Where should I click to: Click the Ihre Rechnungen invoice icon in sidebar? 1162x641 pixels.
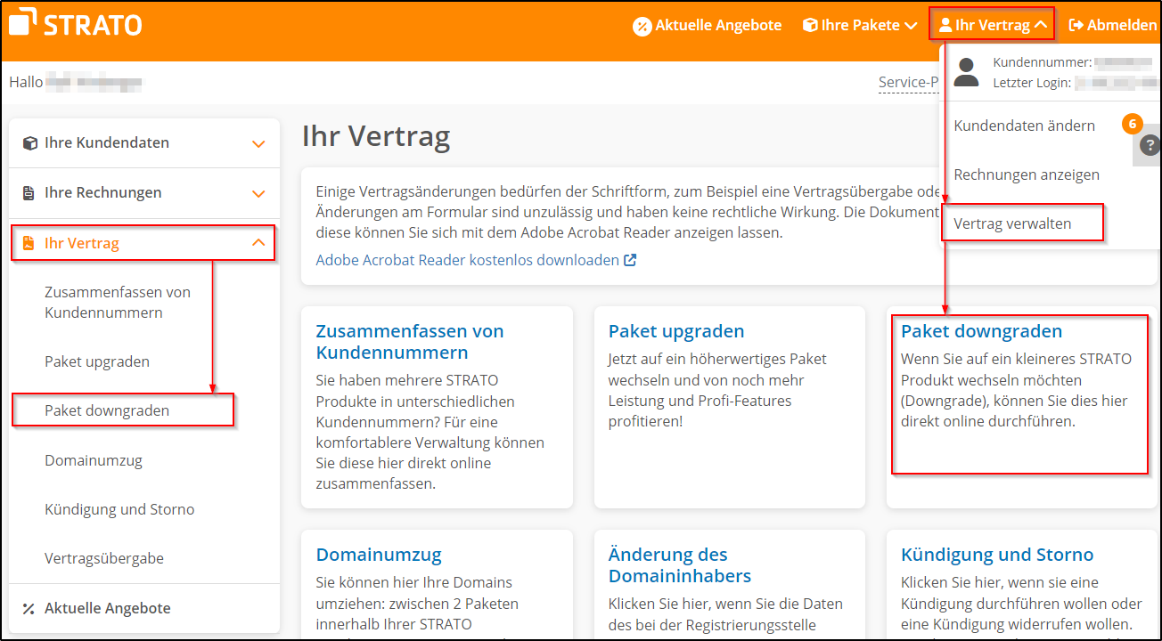(29, 192)
